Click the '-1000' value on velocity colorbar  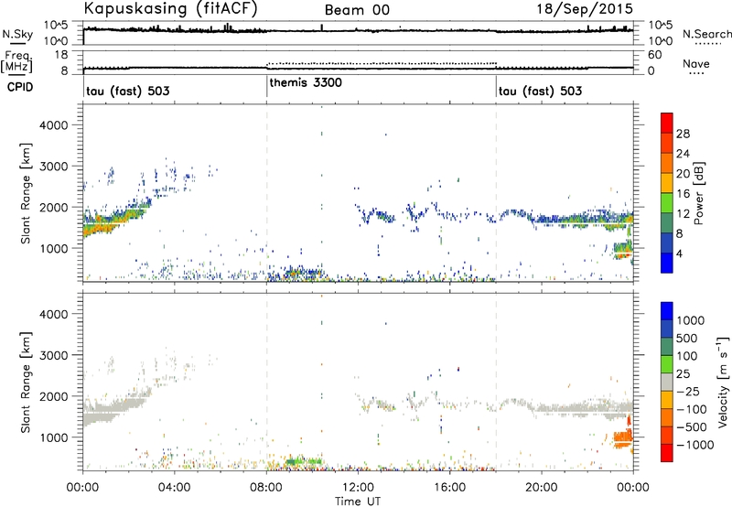pyautogui.click(x=695, y=445)
